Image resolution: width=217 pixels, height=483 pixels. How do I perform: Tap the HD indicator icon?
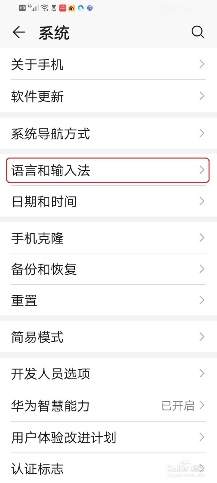pos(22,8)
